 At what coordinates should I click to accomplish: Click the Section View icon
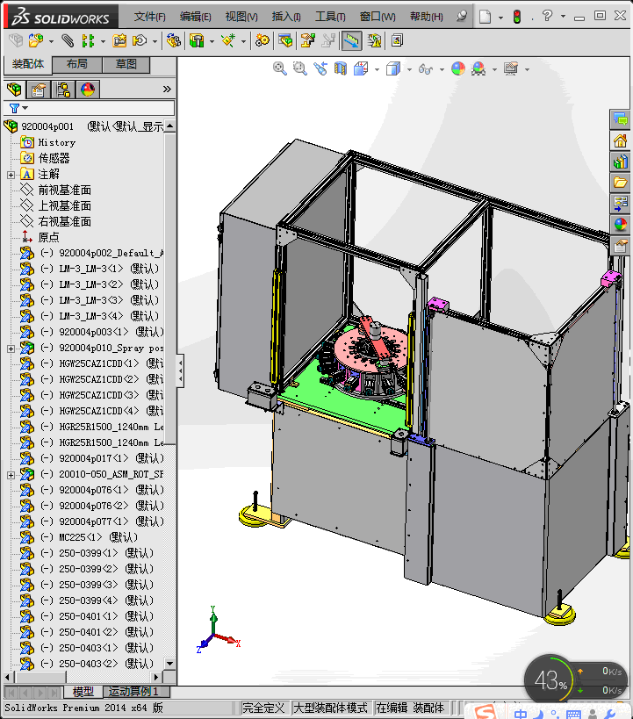coord(341,68)
